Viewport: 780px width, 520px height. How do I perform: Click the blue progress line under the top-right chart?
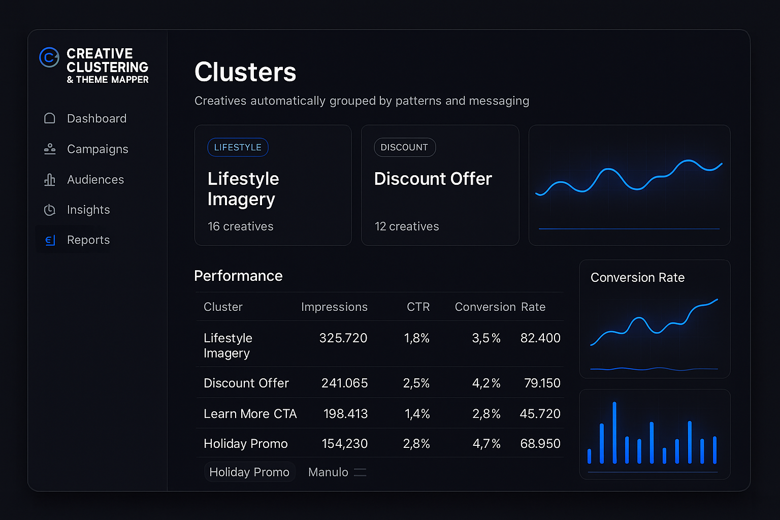[629, 229]
